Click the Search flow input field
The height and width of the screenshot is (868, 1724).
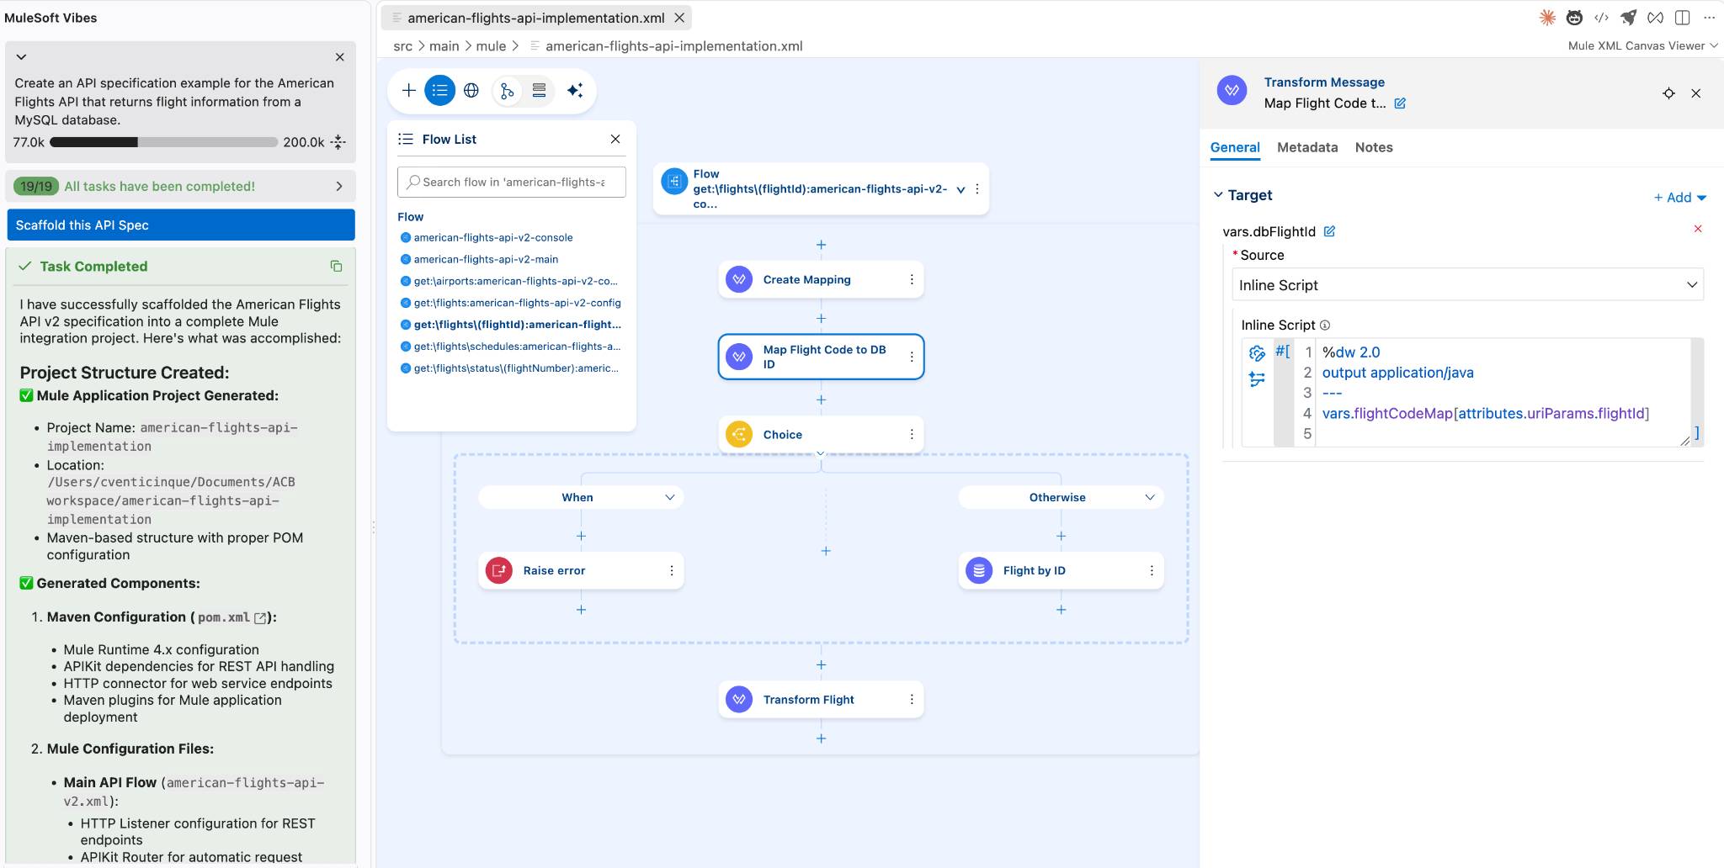click(x=512, y=182)
